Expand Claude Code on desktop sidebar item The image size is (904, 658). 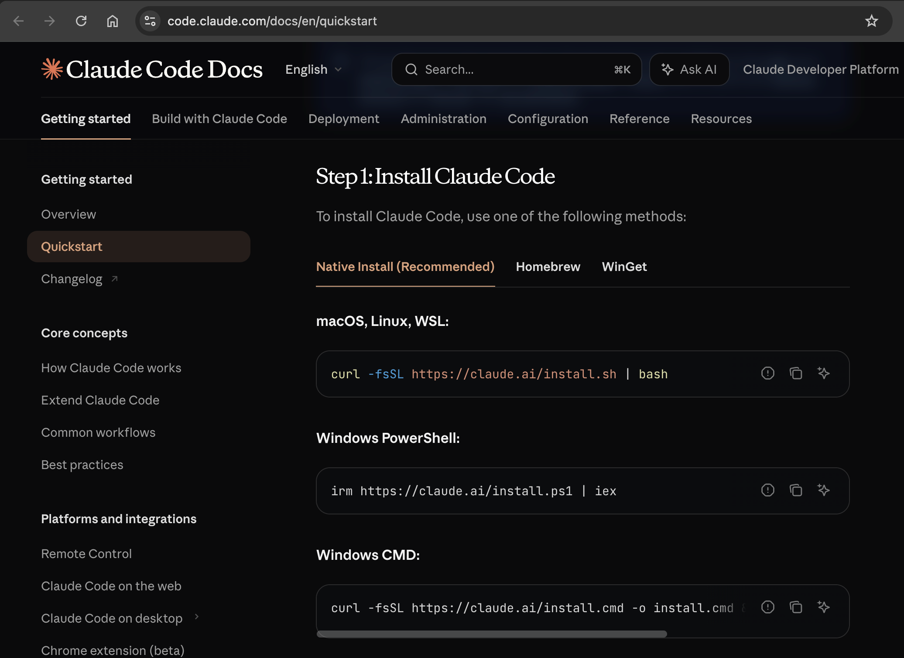pyautogui.click(x=197, y=617)
